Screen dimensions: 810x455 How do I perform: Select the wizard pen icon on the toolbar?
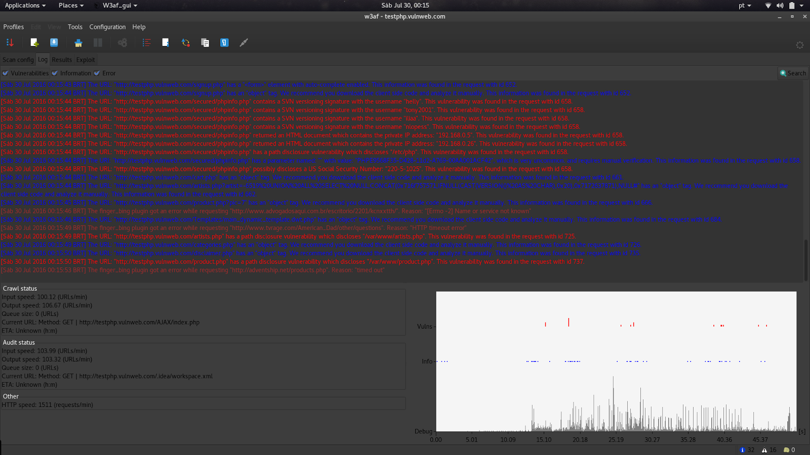(x=244, y=42)
